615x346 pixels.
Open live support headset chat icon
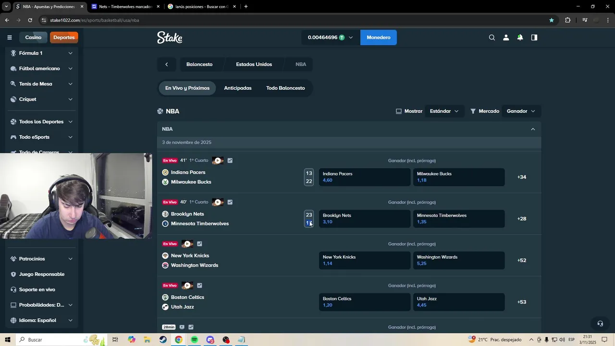coord(600,323)
